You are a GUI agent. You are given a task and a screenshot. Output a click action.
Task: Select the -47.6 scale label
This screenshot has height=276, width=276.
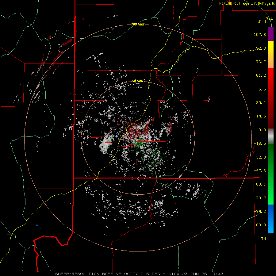tap(260, 171)
